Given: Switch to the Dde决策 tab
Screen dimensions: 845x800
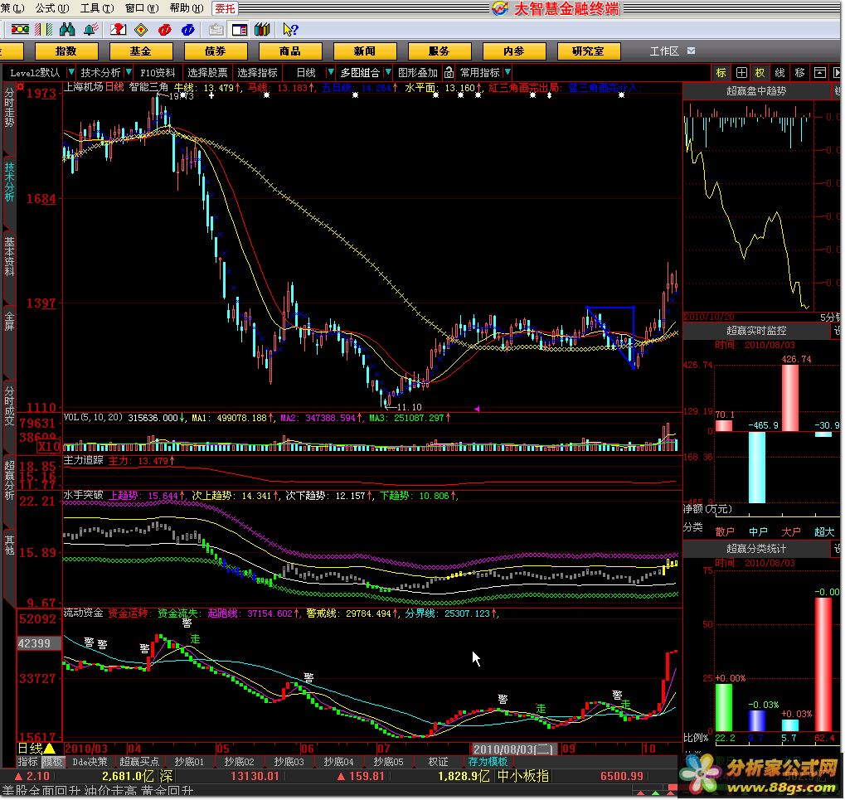Looking at the screenshot, I should pos(90,762).
